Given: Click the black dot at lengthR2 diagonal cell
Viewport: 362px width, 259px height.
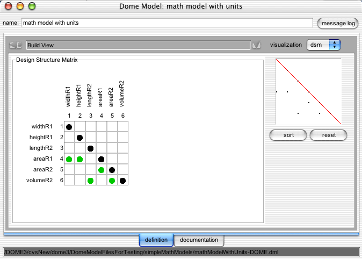Looking at the screenshot, I should coord(90,148).
